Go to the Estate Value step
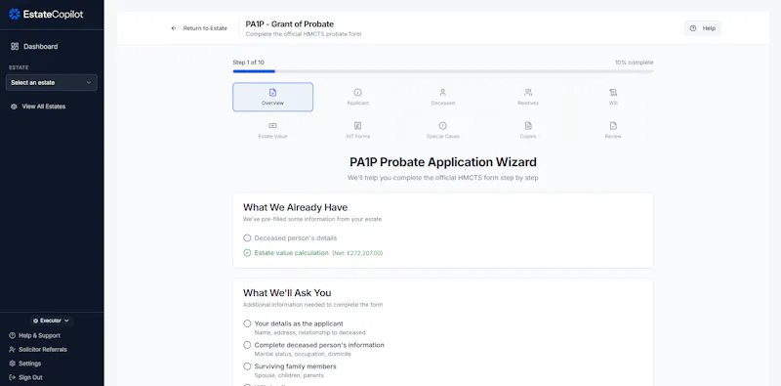 (x=273, y=131)
